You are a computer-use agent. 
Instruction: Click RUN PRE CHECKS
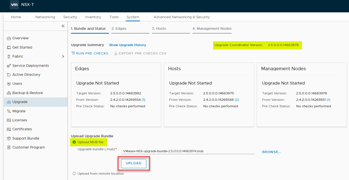click(90, 53)
